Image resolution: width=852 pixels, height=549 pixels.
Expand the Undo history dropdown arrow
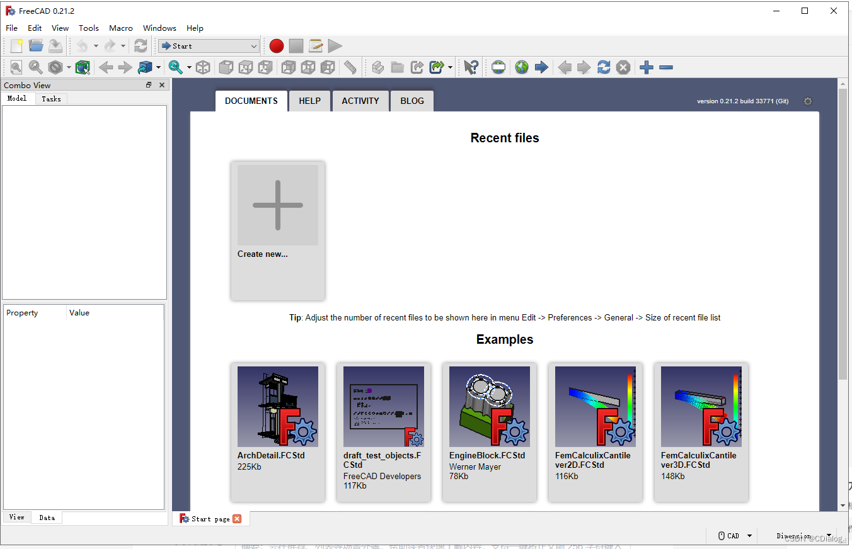point(96,46)
